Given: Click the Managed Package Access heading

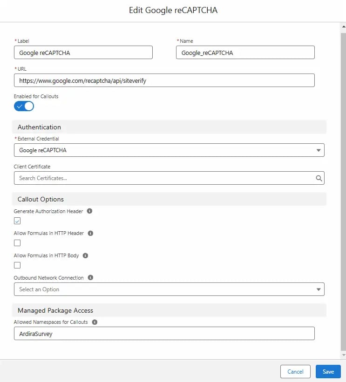Looking at the screenshot, I should [x=55, y=310].
